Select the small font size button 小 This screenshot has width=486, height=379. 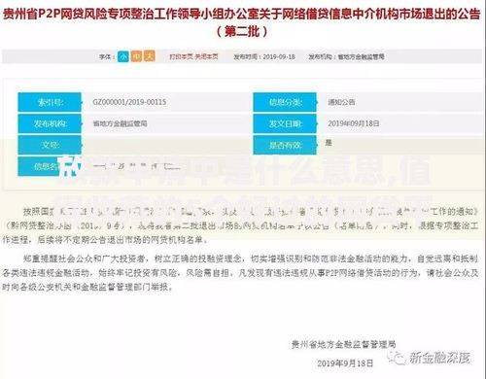point(123,56)
